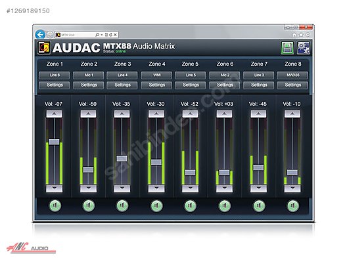Click the Zone 8 volume fader handle

click(292, 172)
